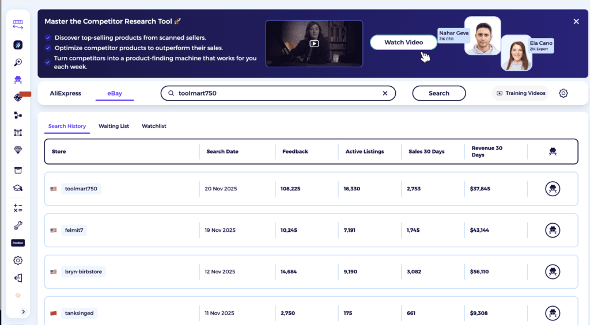Switch to the Waiting List tab
The width and height of the screenshot is (590, 325).
pos(114,126)
